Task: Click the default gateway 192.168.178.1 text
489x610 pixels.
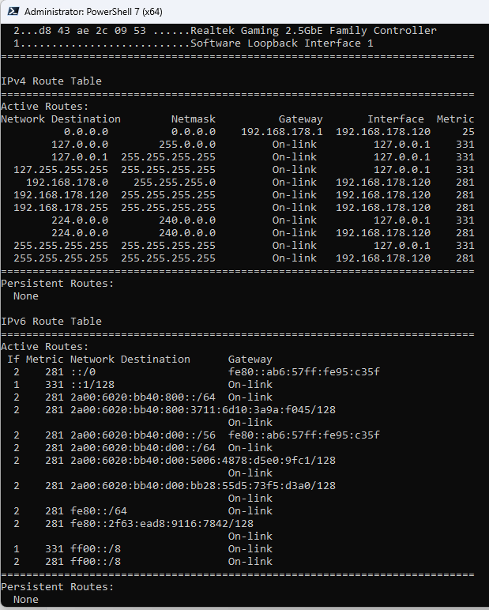Action: coord(282,132)
